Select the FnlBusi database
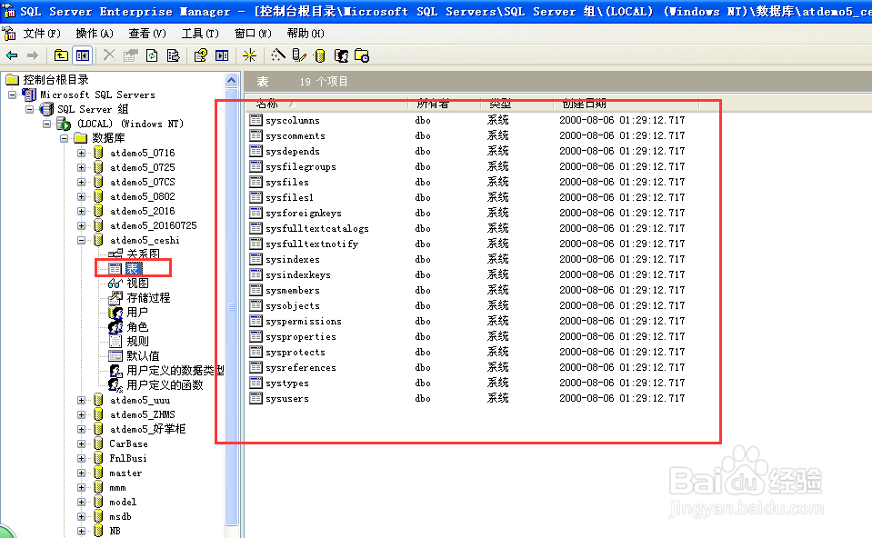The height and width of the screenshot is (538, 872). click(x=128, y=458)
